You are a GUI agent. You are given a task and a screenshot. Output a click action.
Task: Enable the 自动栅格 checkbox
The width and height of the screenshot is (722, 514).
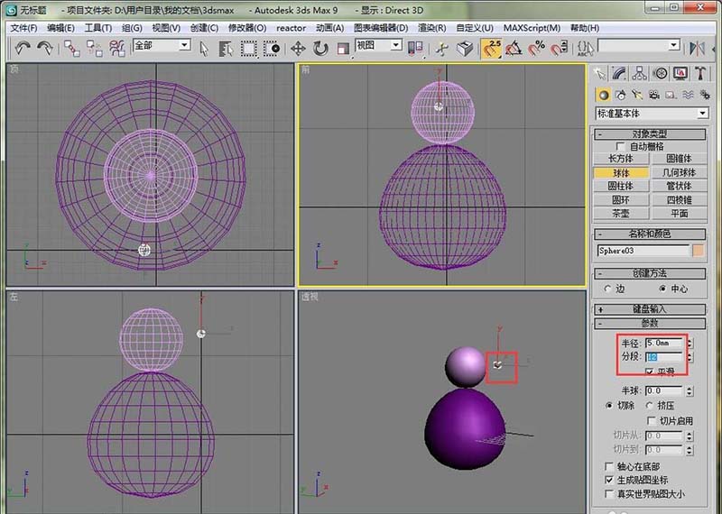(x=620, y=146)
